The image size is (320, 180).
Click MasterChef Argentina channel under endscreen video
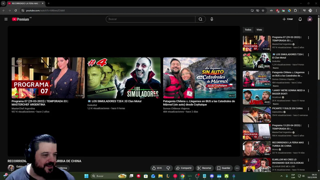pyautogui.click(x=23, y=108)
